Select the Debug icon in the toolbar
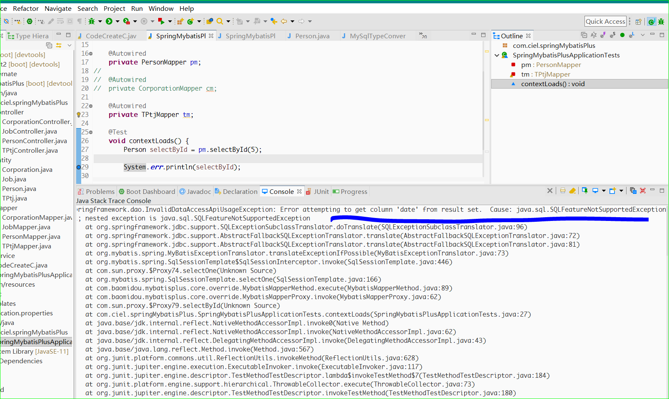669x399 pixels. [92, 21]
